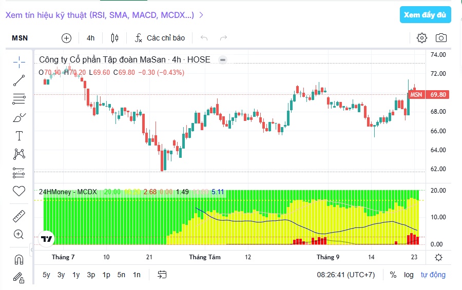This screenshot has width=462, height=290.
Task: Set range to 3y
Action: (x=61, y=275)
